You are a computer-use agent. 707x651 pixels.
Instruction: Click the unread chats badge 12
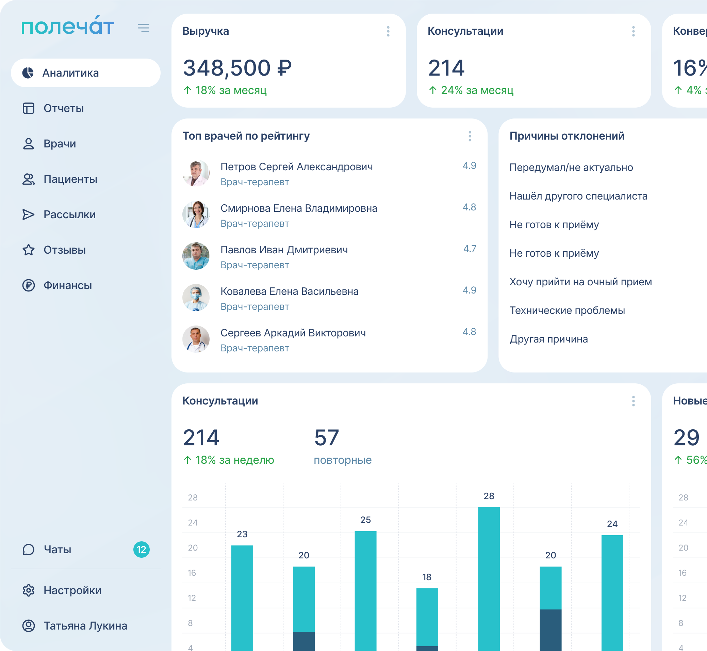[x=142, y=550]
